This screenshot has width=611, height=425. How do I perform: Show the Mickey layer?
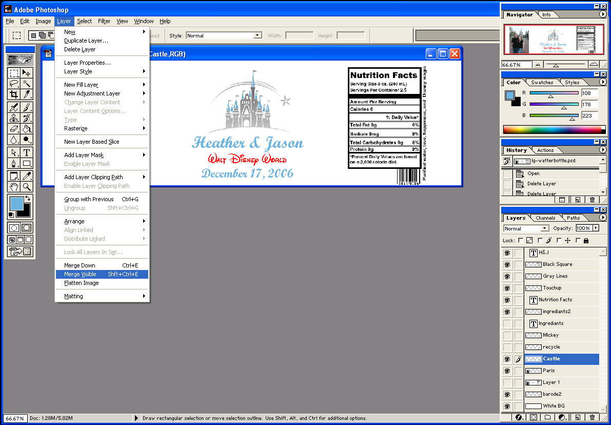tap(507, 335)
